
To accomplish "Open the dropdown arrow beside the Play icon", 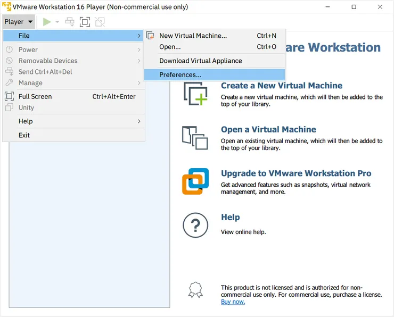I will (x=58, y=22).
